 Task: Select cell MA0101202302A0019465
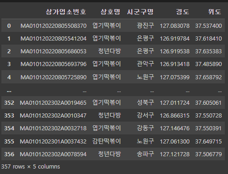click(53, 103)
